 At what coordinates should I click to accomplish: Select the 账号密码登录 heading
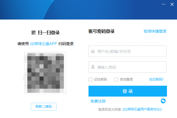click(x=101, y=31)
